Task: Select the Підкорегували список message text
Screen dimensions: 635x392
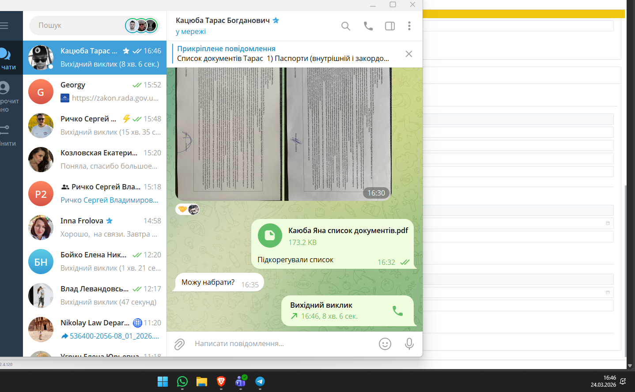Action: [x=295, y=260]
